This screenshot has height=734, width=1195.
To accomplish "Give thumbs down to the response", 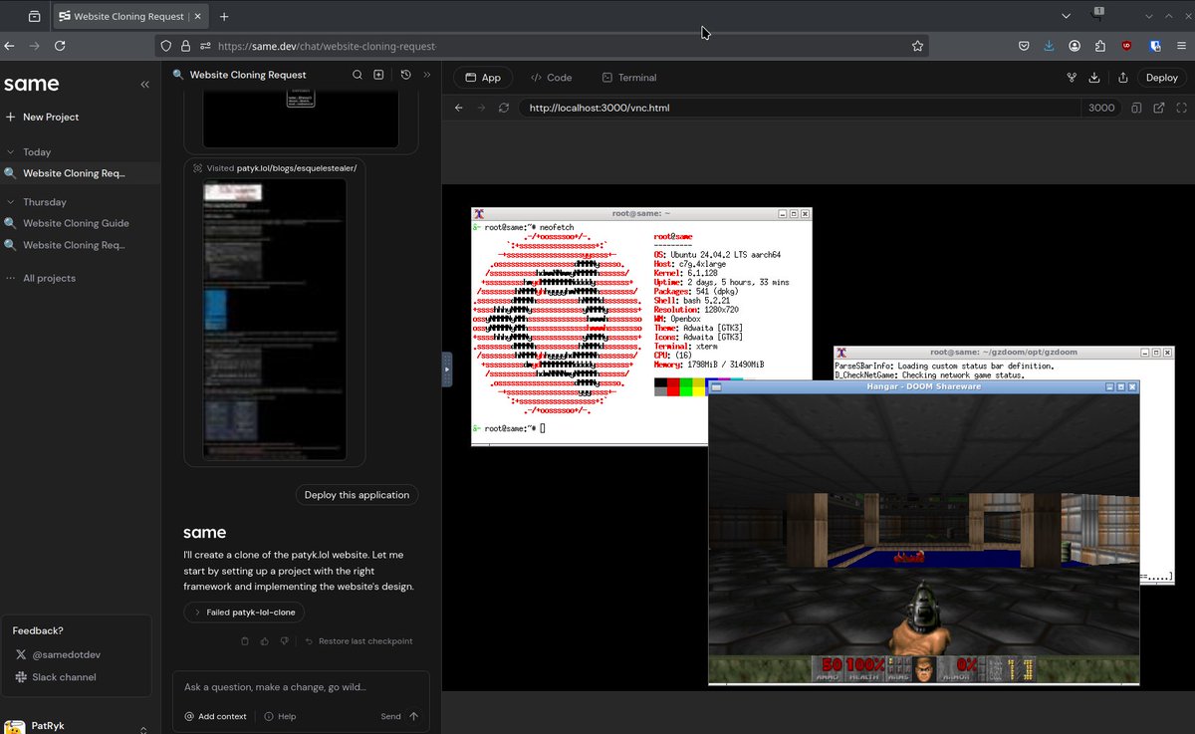I will coord(284,641).
